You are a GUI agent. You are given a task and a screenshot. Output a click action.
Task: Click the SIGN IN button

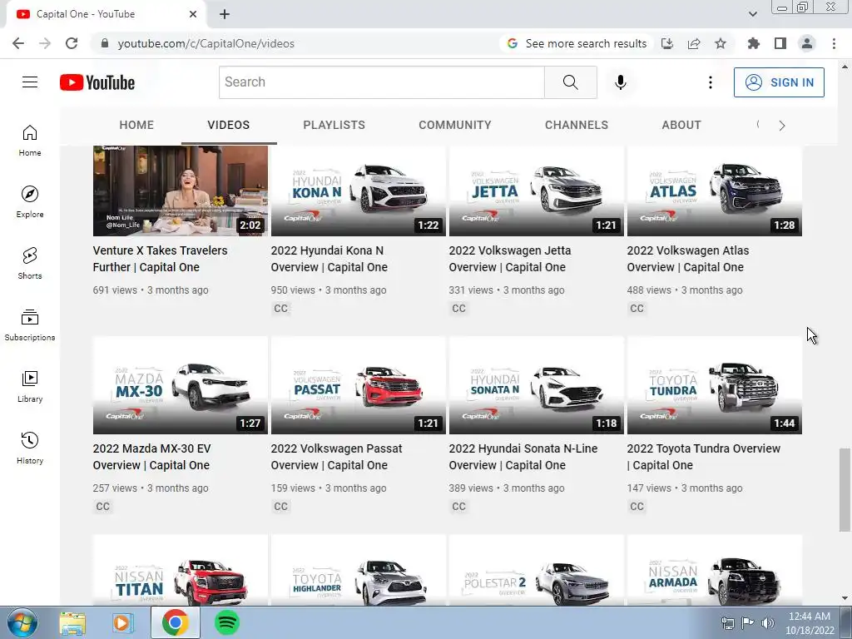point(779,82)
